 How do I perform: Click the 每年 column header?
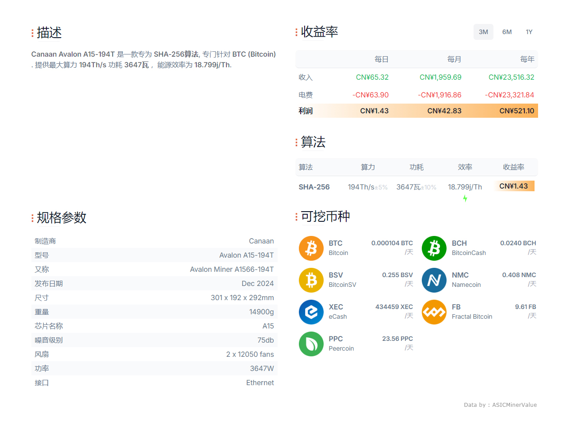point(527,59)
